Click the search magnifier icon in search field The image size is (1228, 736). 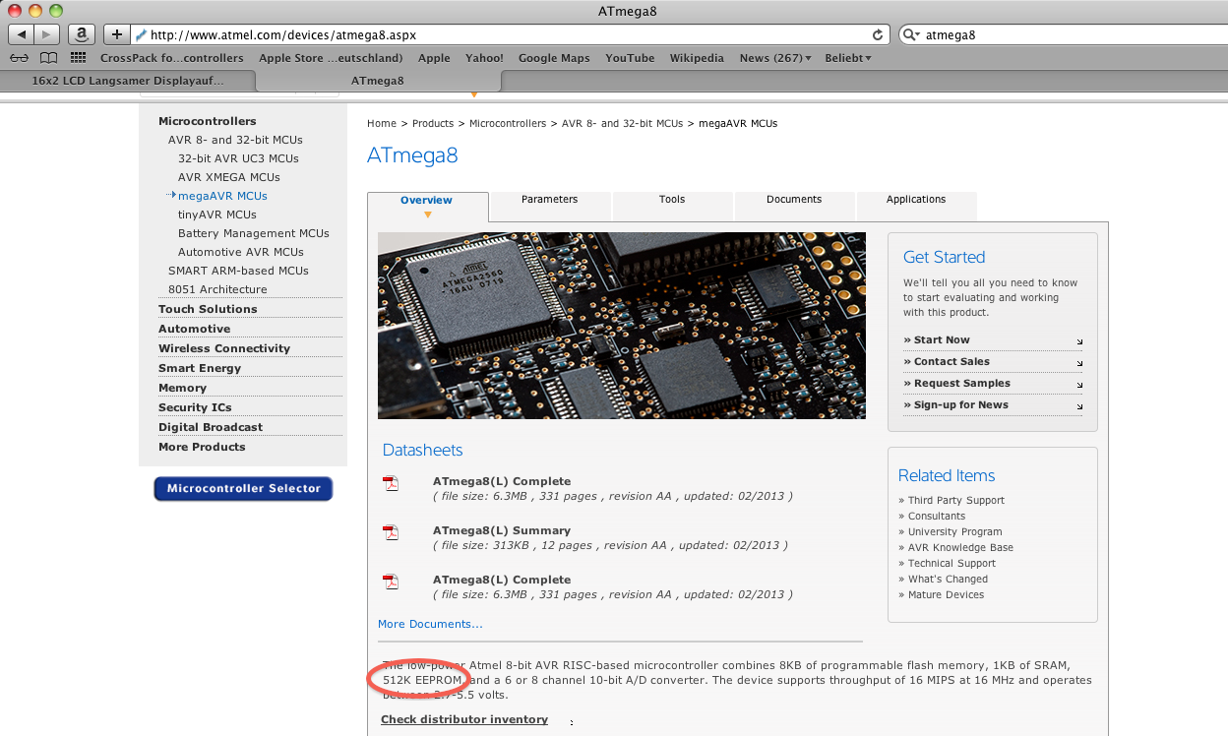(912, 34)
